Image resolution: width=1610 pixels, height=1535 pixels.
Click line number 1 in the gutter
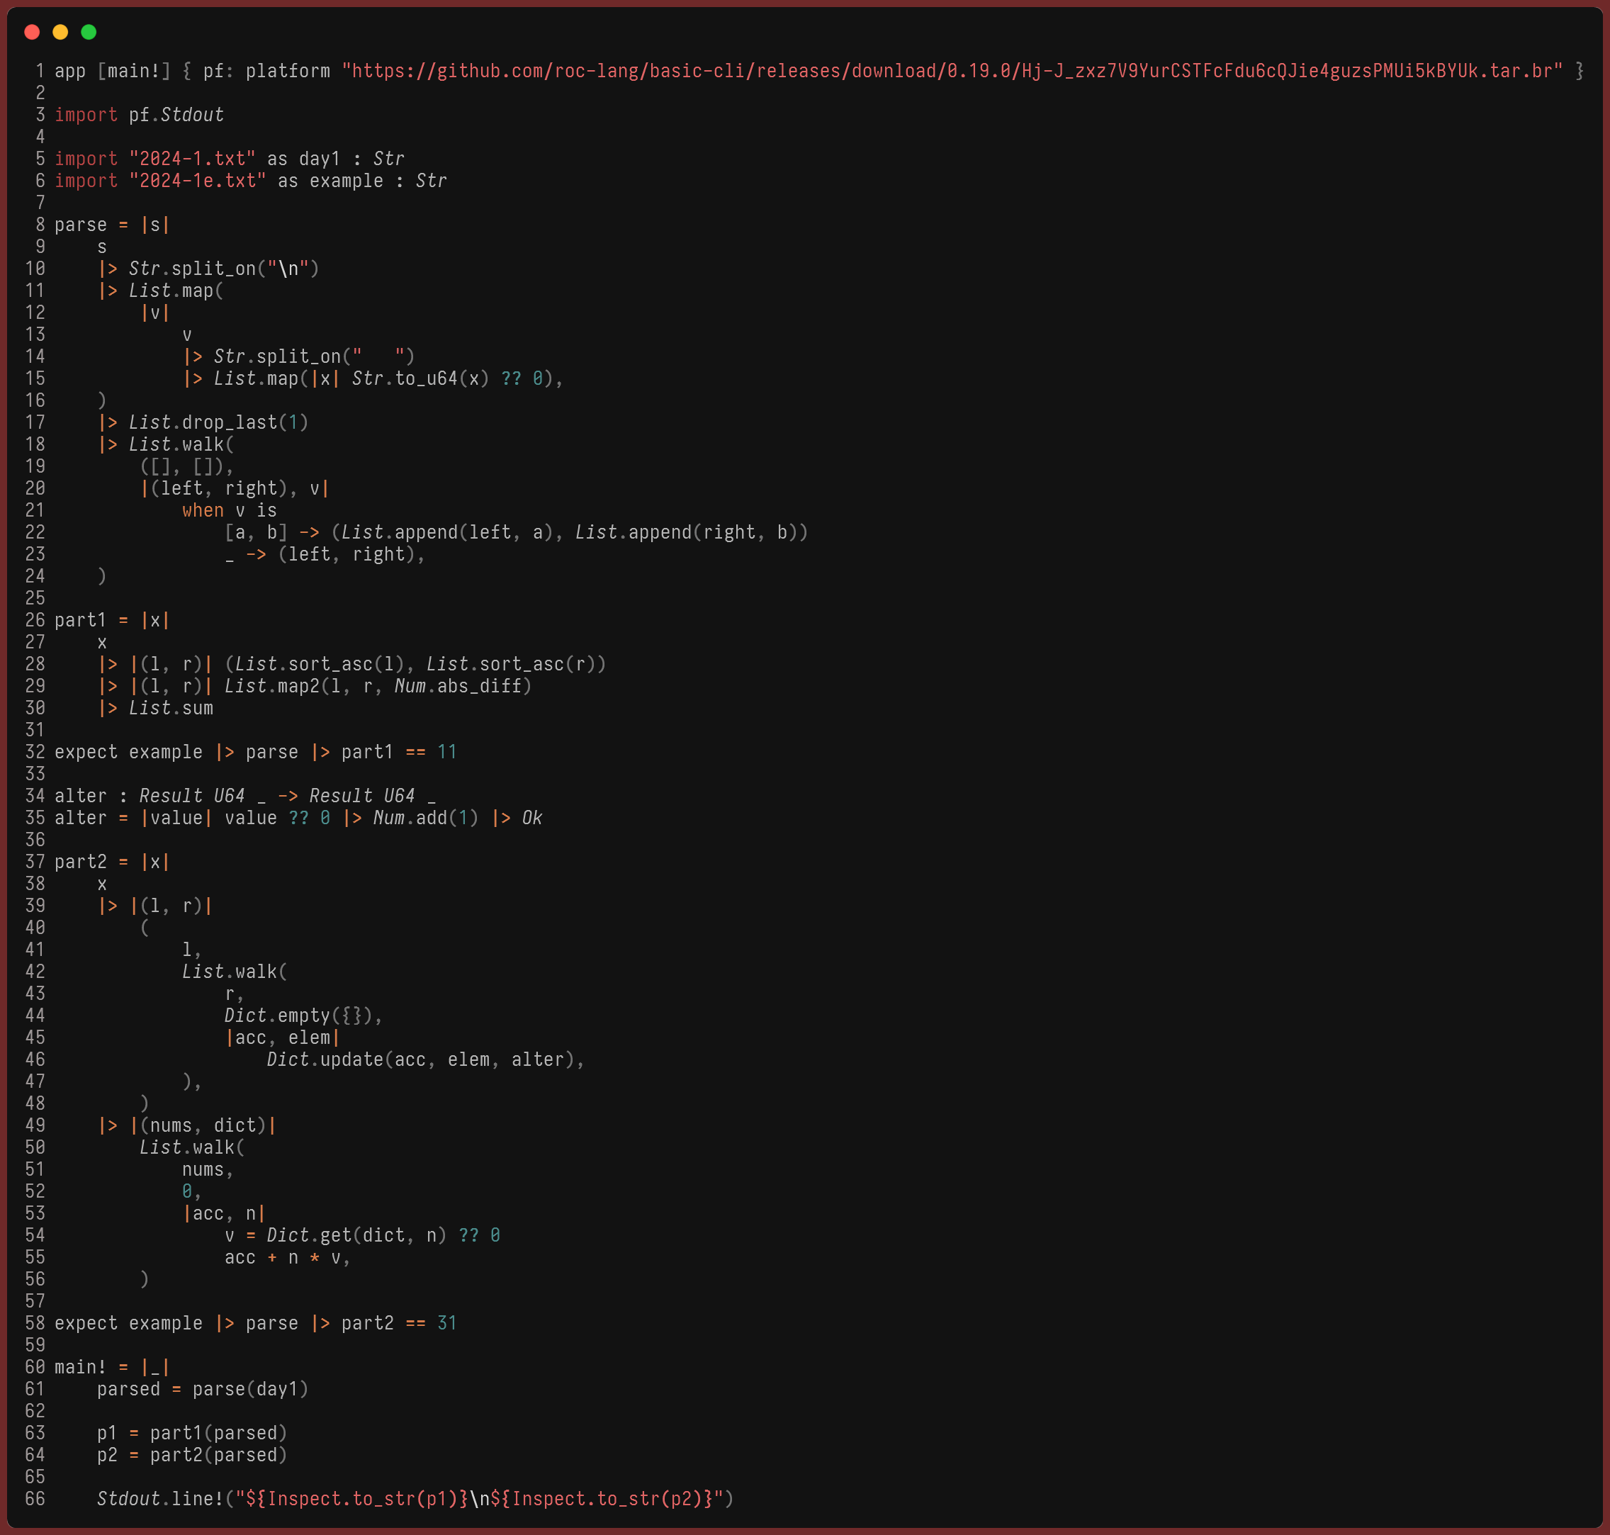[40, 71]
